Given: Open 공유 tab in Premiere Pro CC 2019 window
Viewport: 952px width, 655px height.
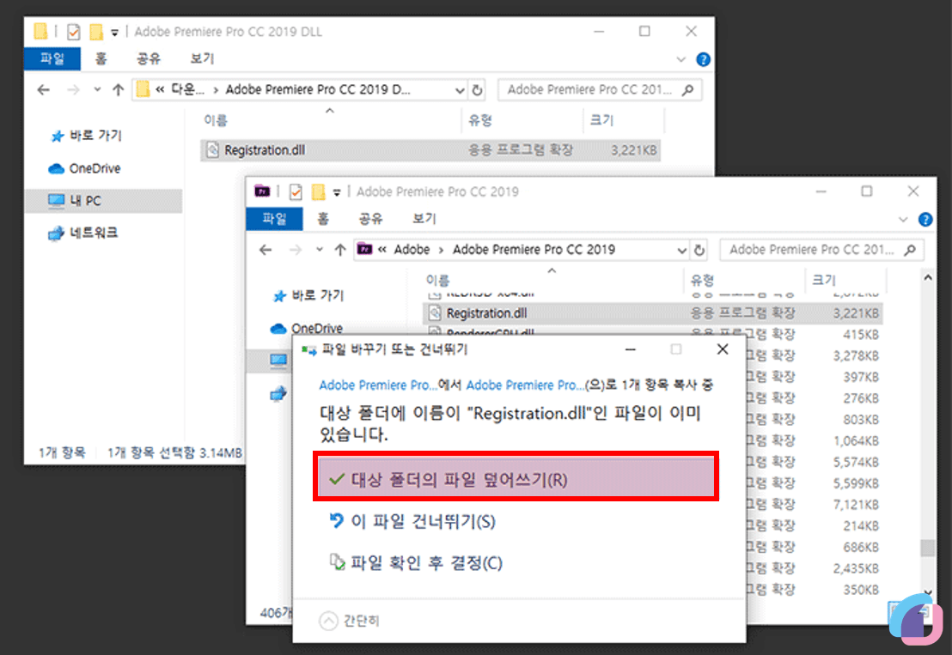Looking at the screenshot, I should 370,219.
